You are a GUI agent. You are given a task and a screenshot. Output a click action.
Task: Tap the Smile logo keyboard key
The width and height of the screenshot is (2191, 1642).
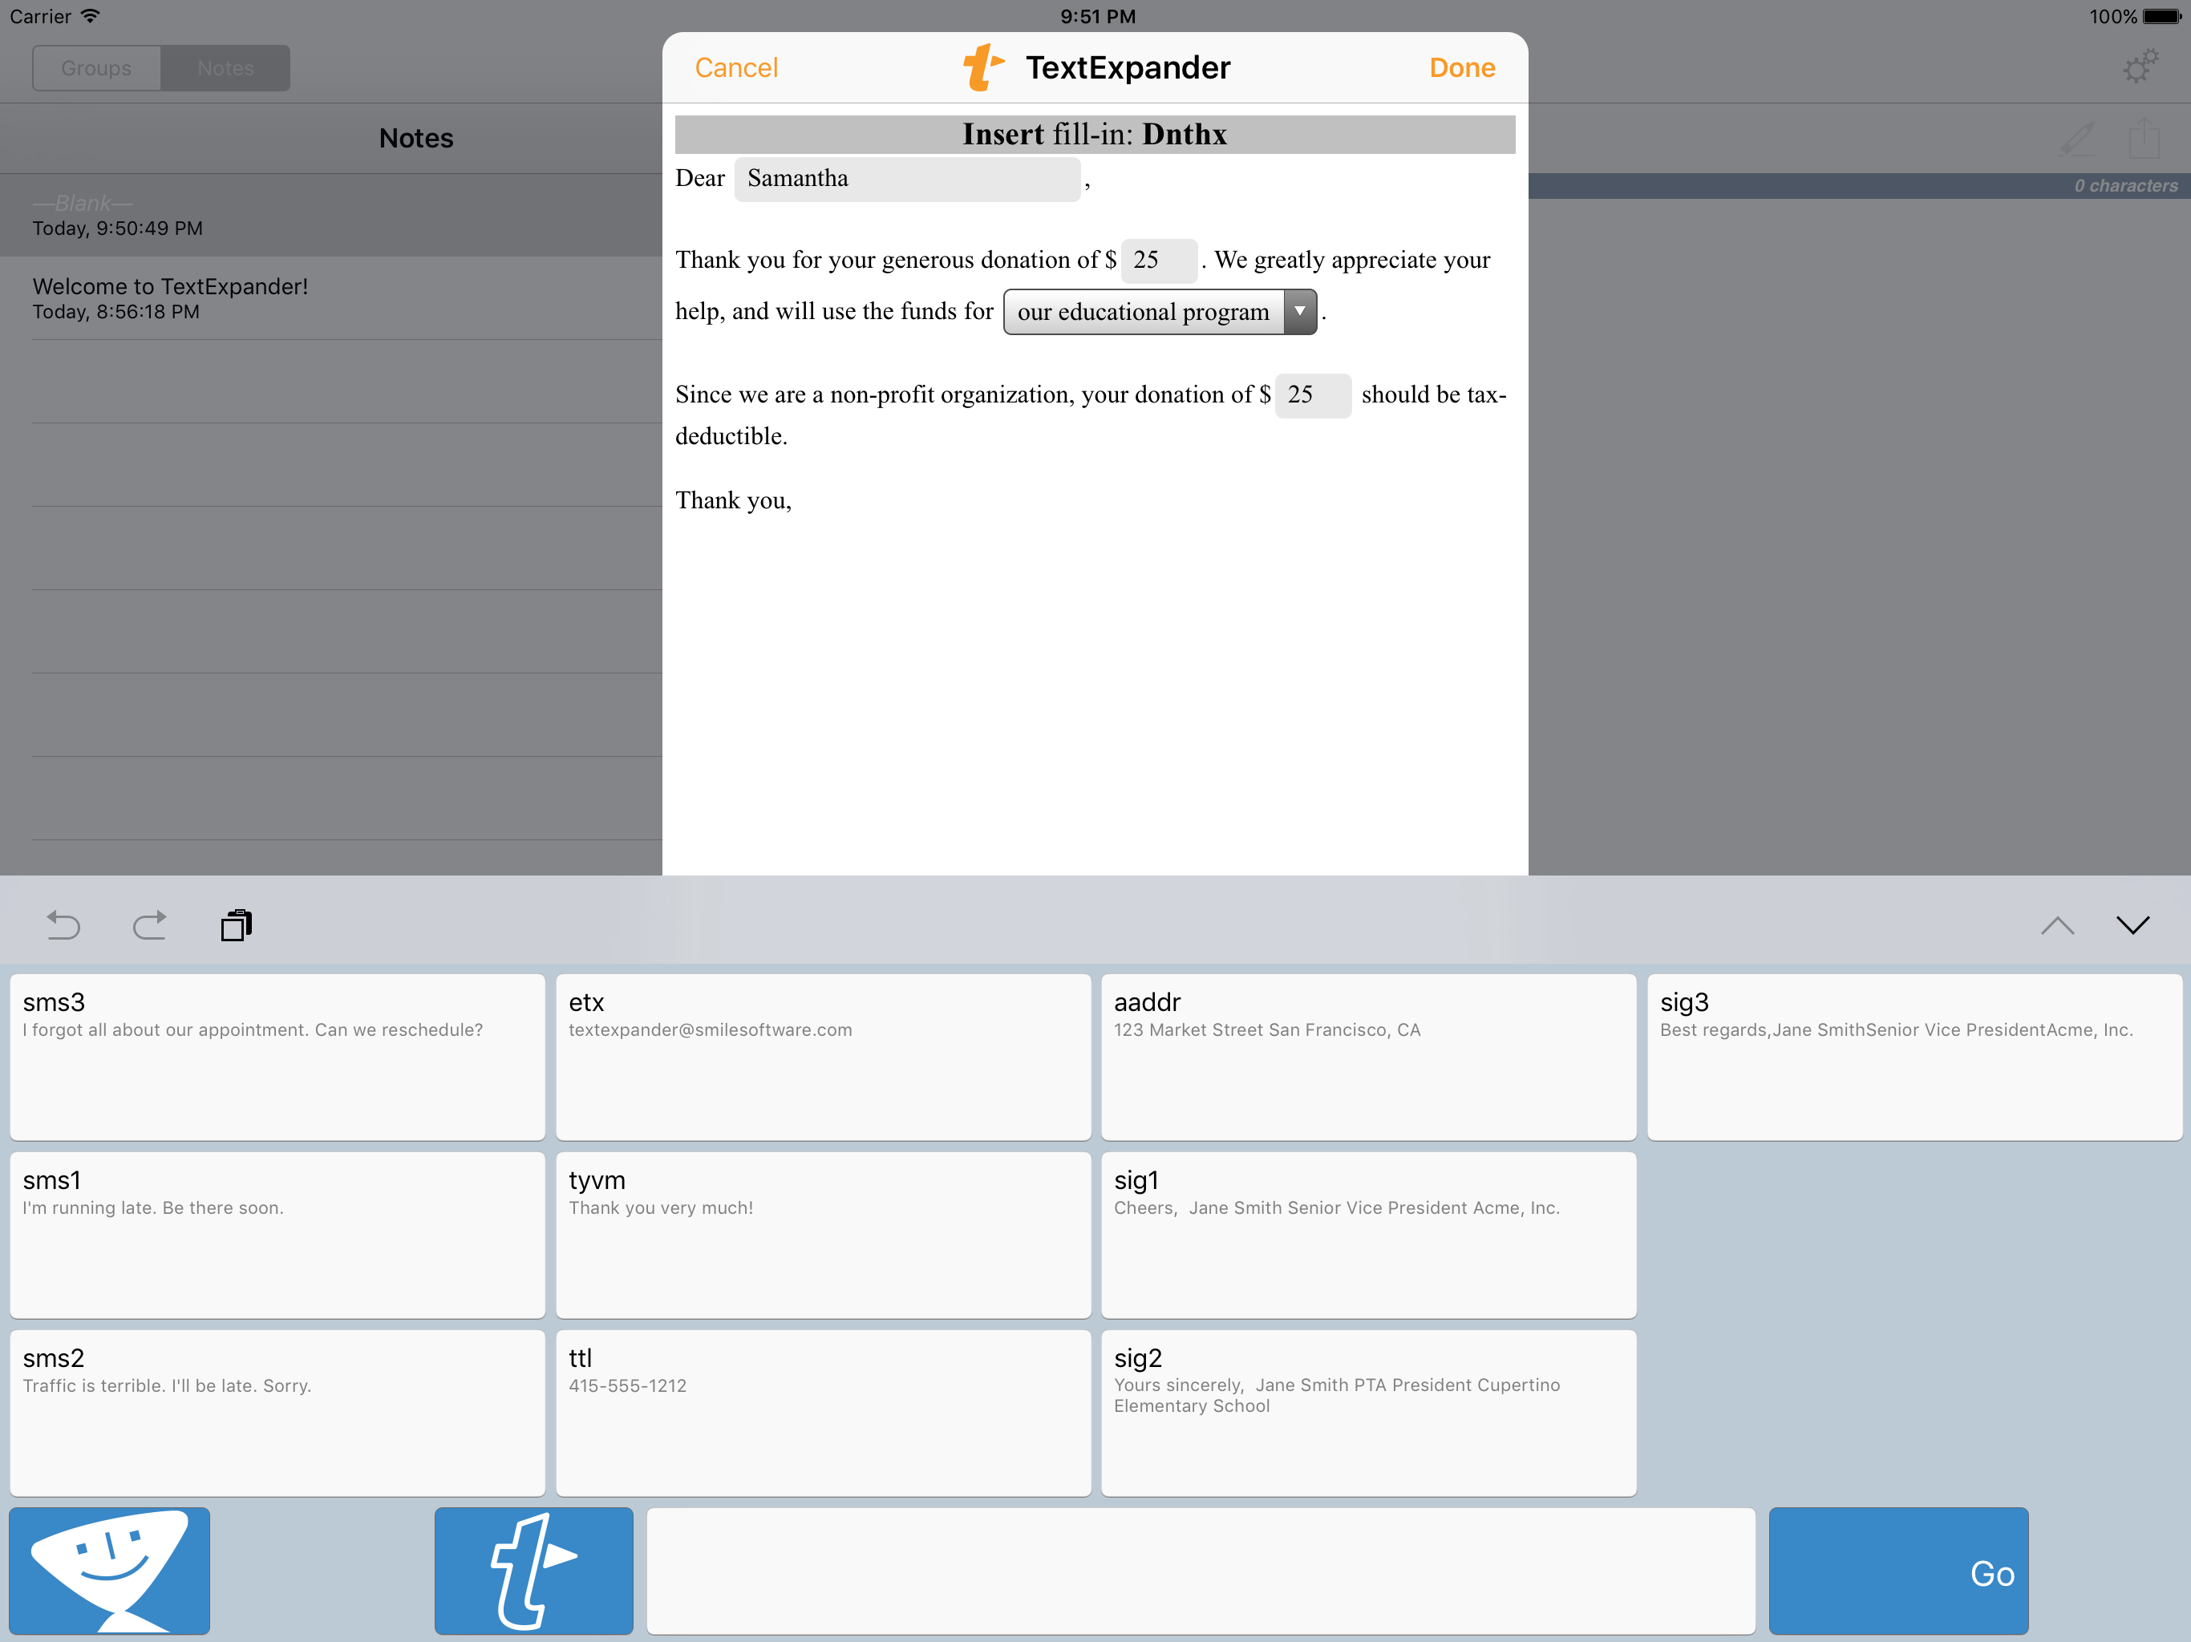coord(109,1570)
